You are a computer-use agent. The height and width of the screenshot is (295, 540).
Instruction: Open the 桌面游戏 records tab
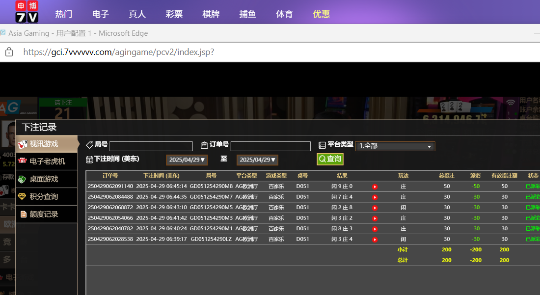click(47, 179)
